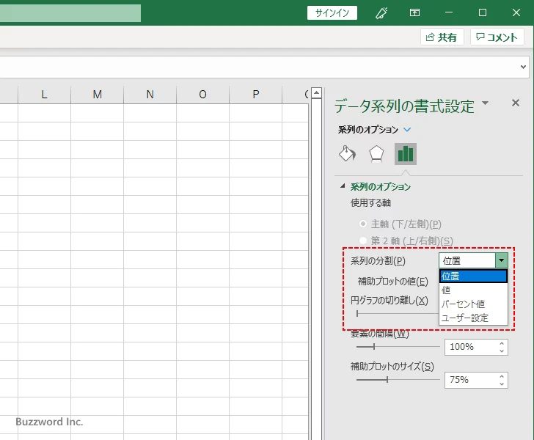Viewport: 534px width, 440px height.
Task: Select column M header
Action: (x=97, y=95)
